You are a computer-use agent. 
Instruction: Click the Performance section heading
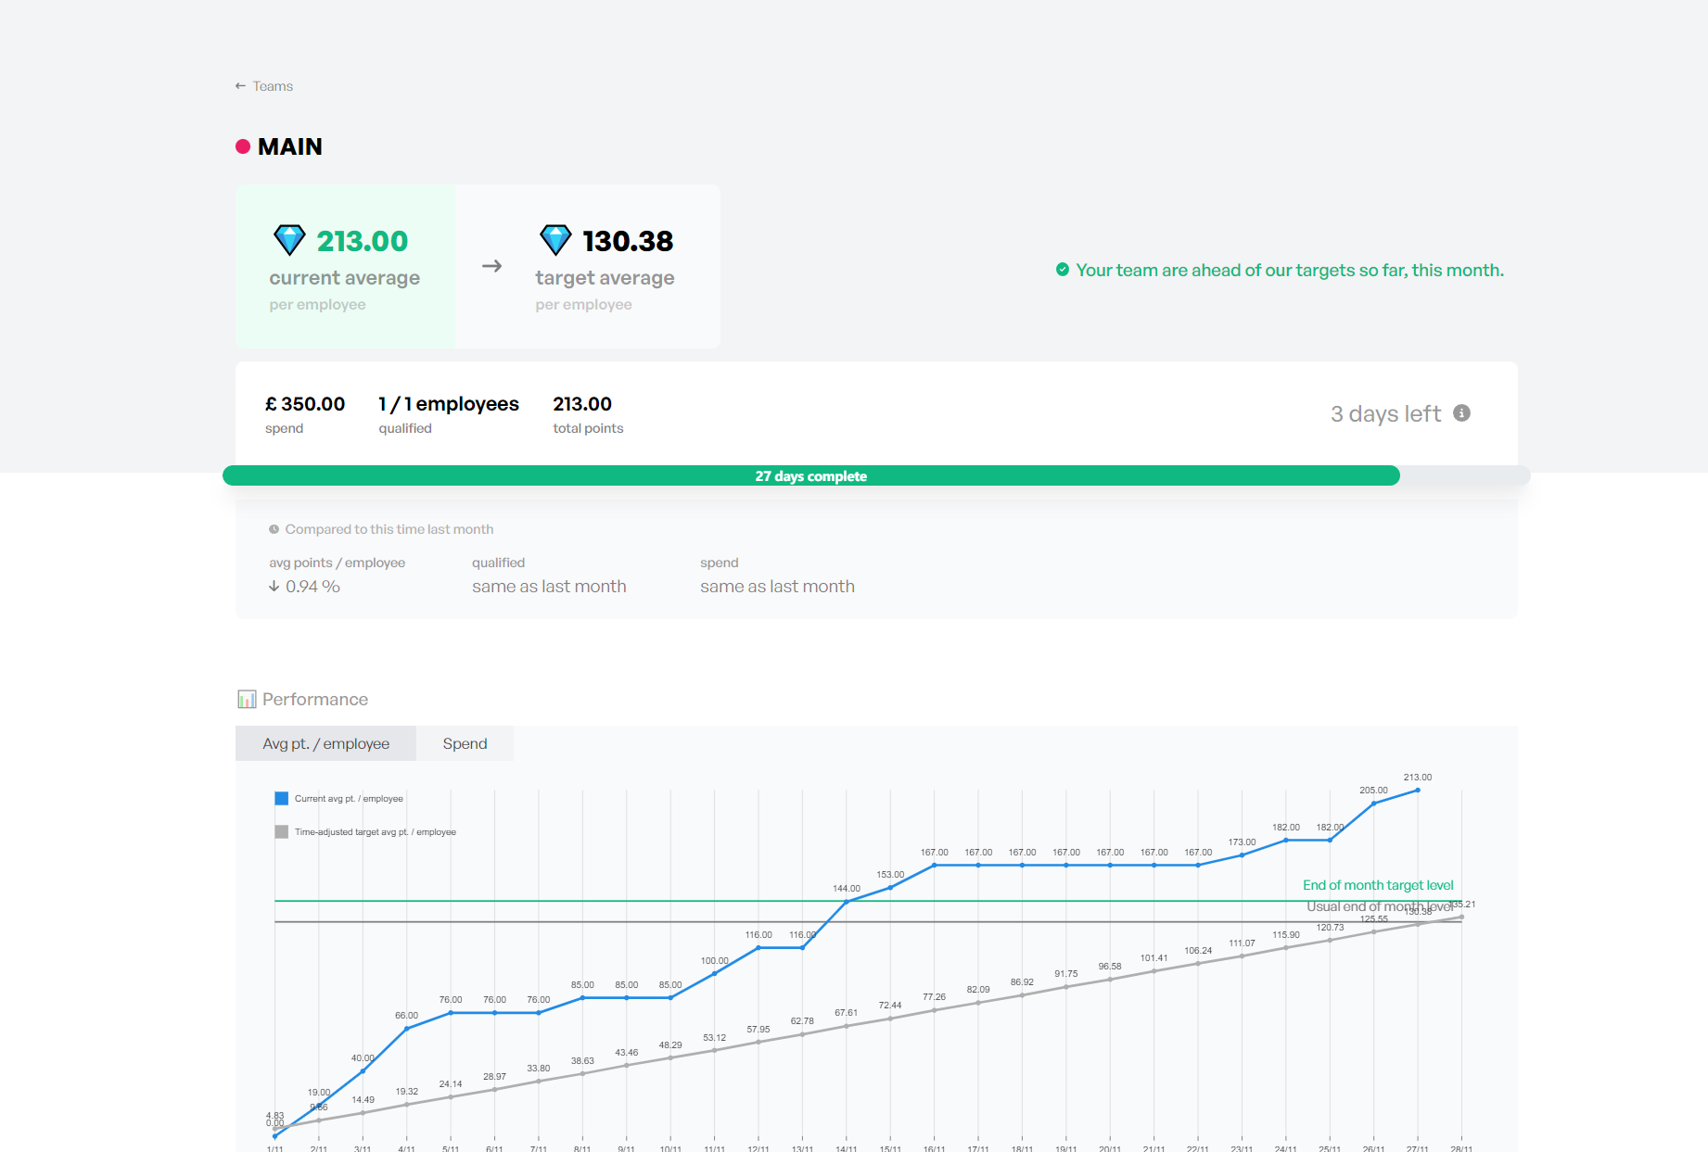pyautogui.click(x=315, y=699)
